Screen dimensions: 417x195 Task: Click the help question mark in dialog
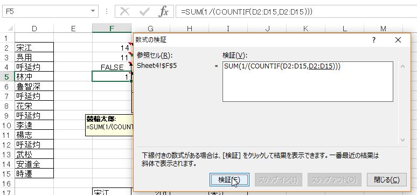(x=374, y=40)
